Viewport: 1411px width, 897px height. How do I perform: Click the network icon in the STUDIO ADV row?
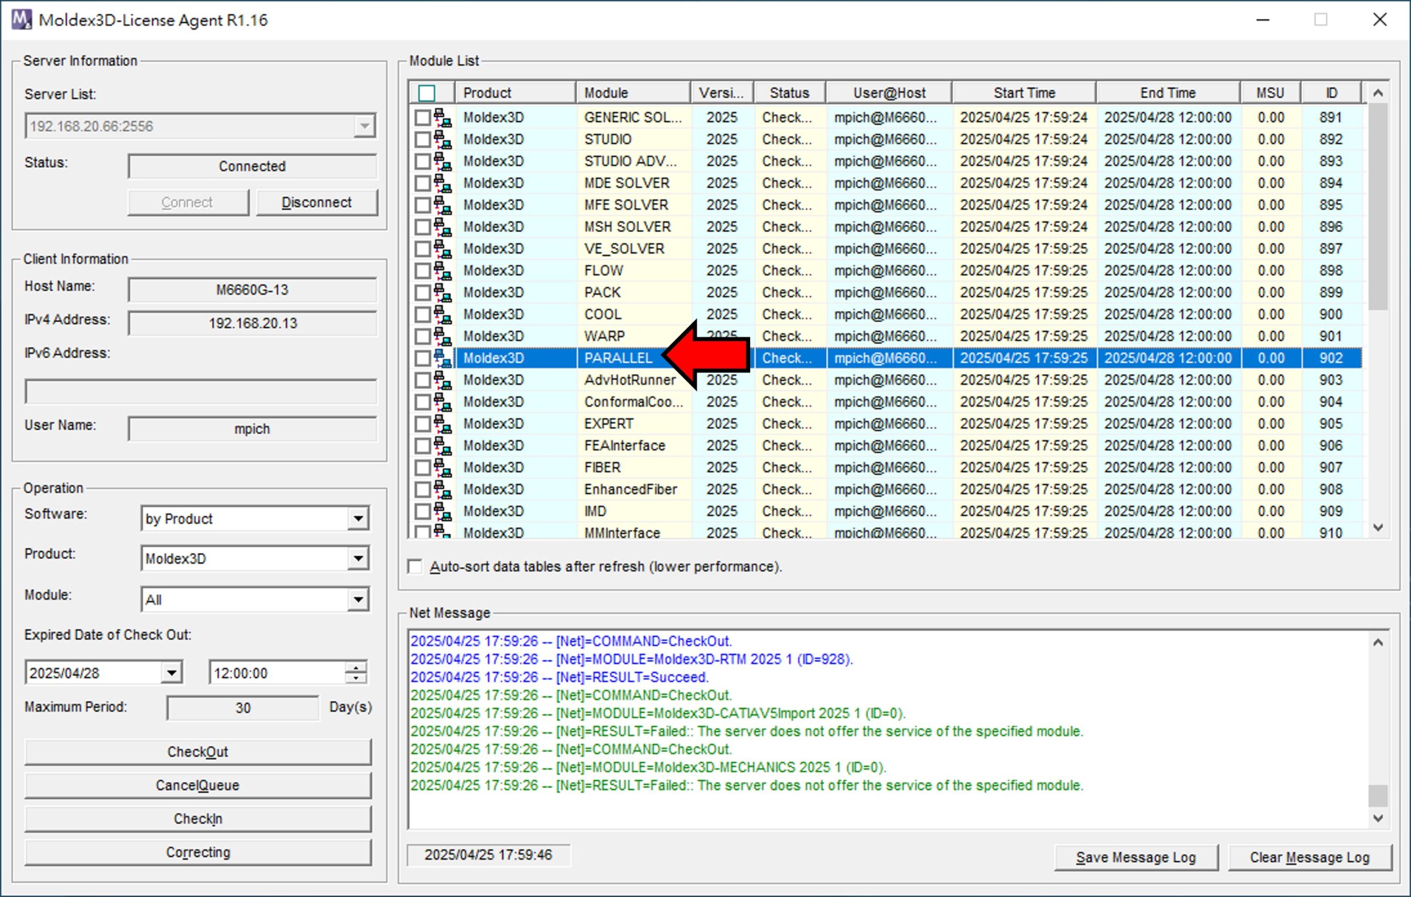click(443, 161)
